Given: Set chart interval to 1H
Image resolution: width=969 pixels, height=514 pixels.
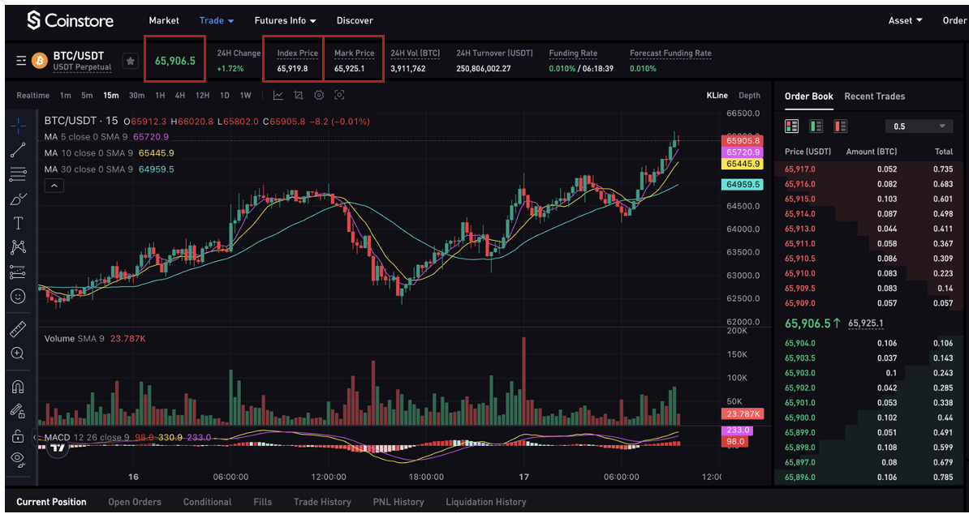Looking at the screenshot, I should [x=160, y=95].
